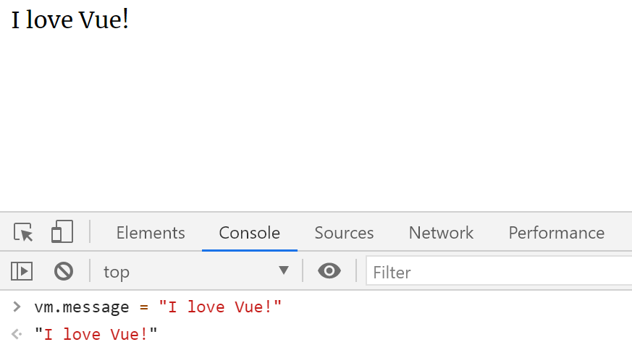632x342 pixels.
Task: Click the blank white webpage area
Action: [316, 121]
